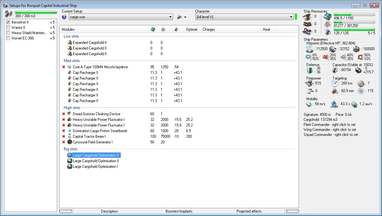This screenshot has width=382, height=216.
Task: Click the warp speed icon showing 1.2 au/s
Action: [354, 104]
